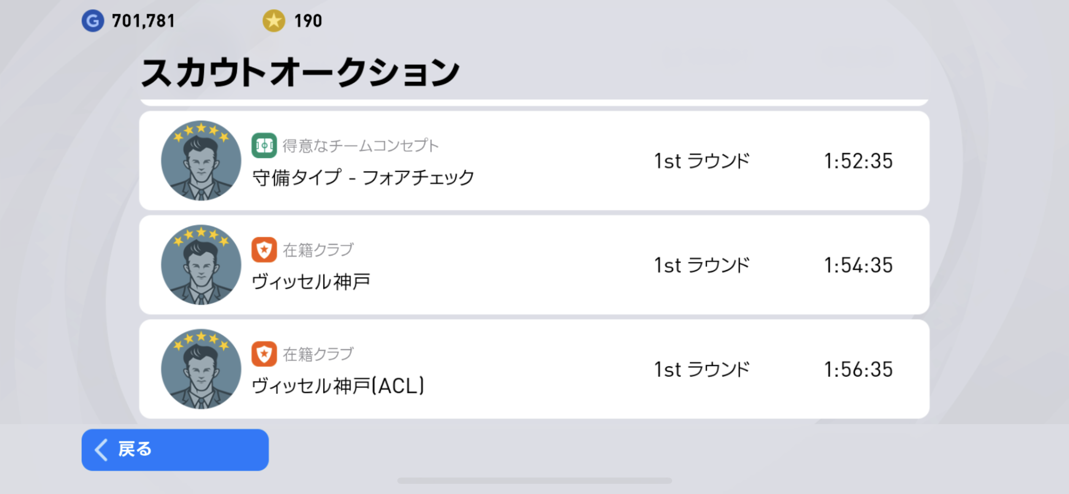The height and width of the screenshot is (494, 1069).
Task: Go back with the 戻る button
Action: click(x=175, y=450)
